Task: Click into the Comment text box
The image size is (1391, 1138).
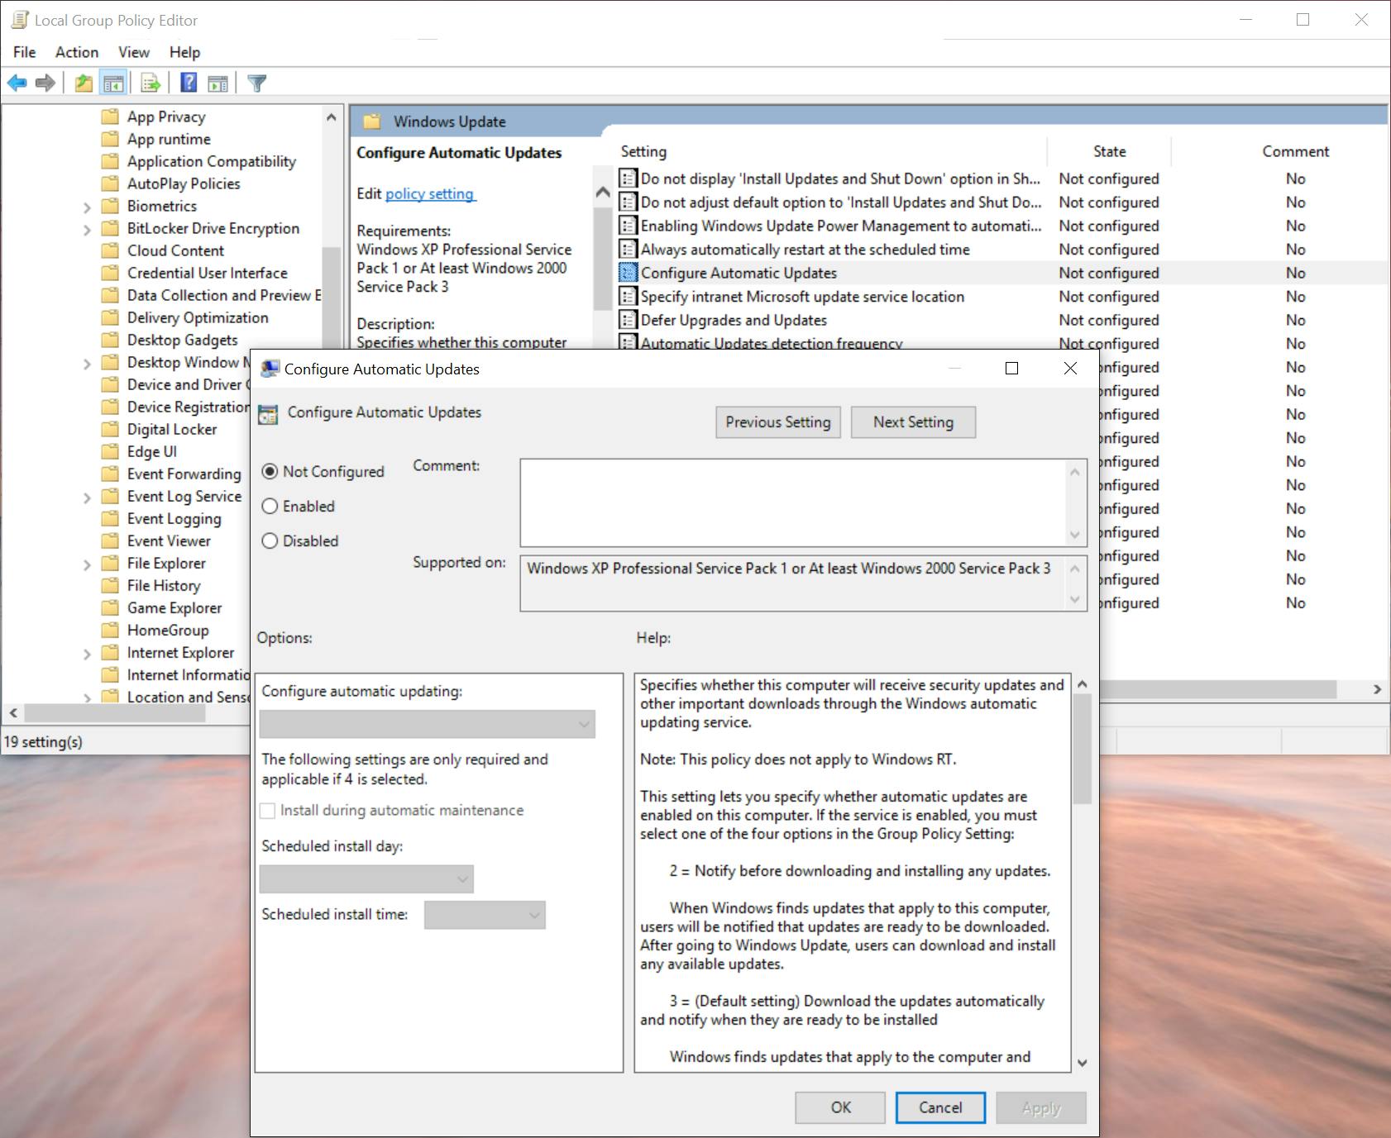Action: tap(794, 503)
